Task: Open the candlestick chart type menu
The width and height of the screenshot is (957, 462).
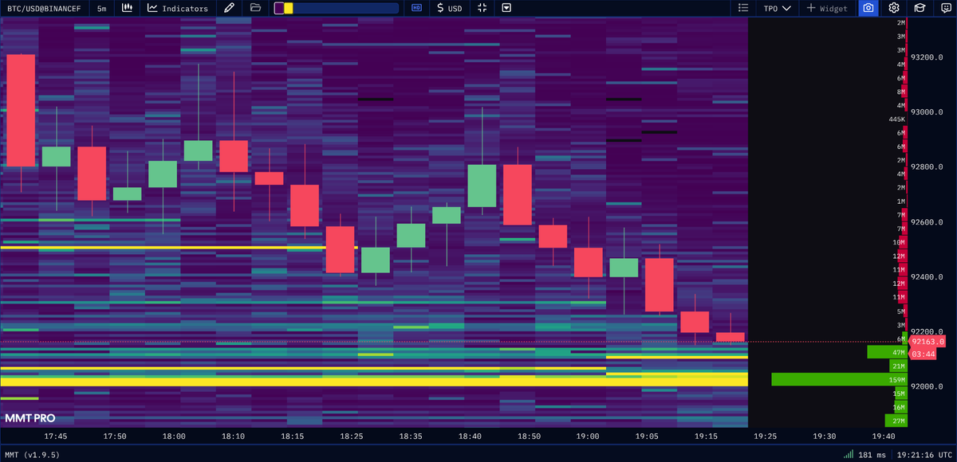Action: (128, 8)
